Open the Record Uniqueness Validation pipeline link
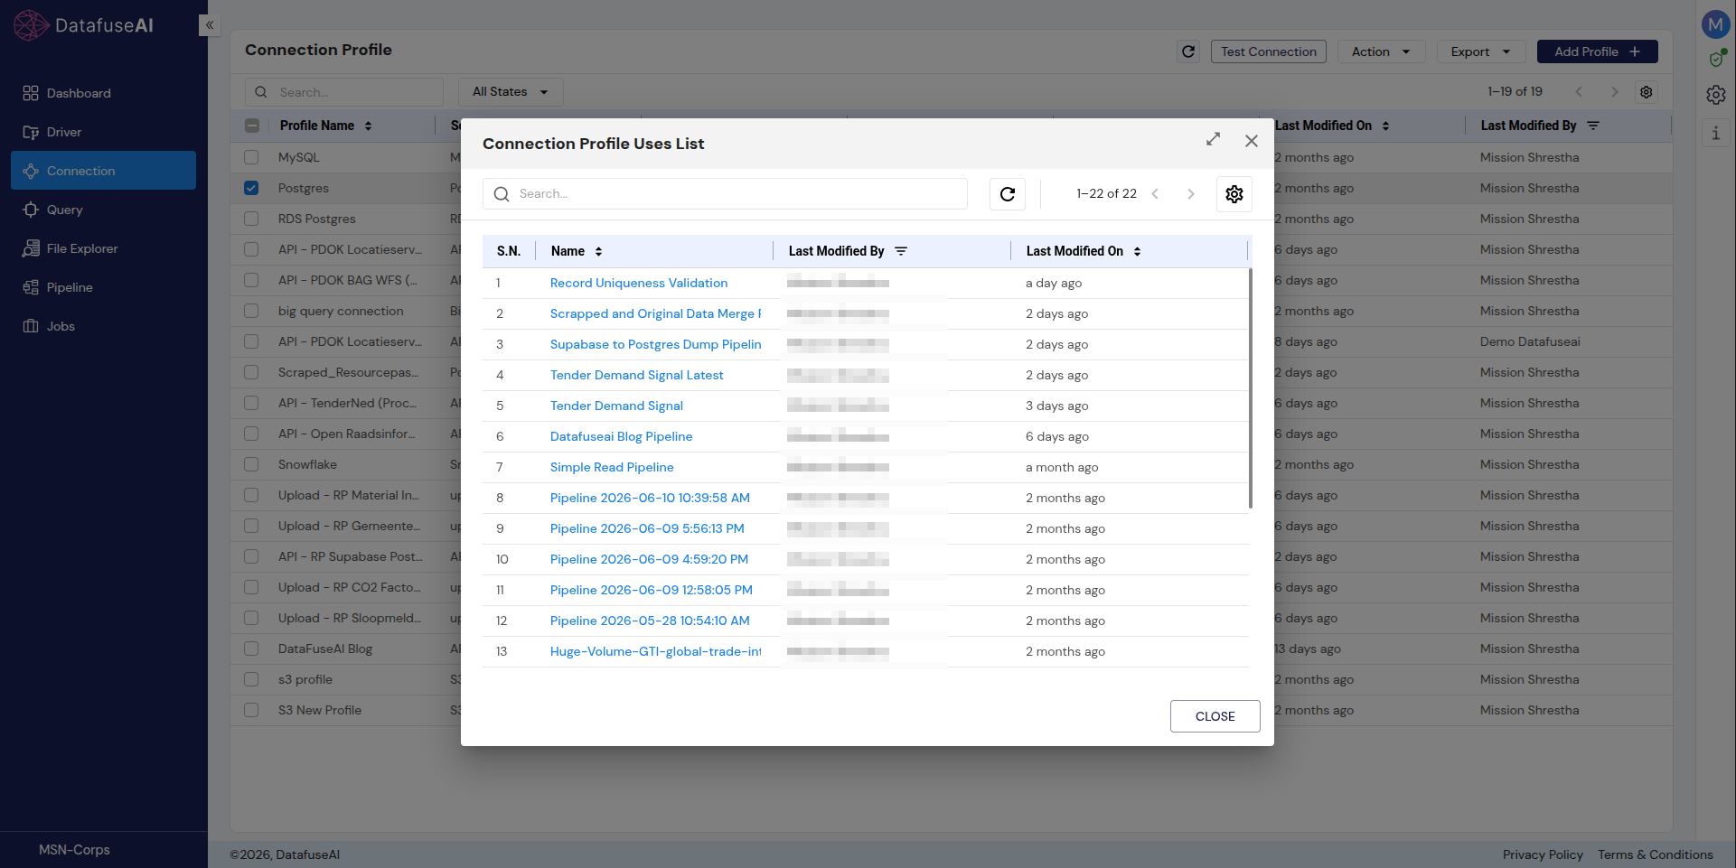The width and height of the screenshot is (1736, 868). (639, 283)
